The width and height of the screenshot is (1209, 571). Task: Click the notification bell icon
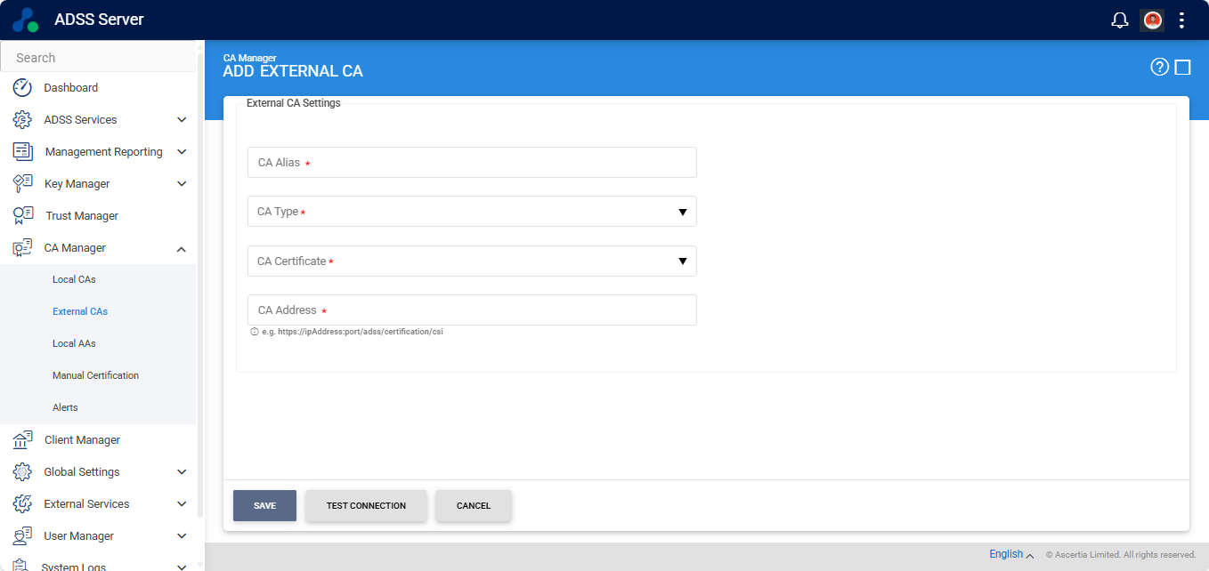point(1120,20)
